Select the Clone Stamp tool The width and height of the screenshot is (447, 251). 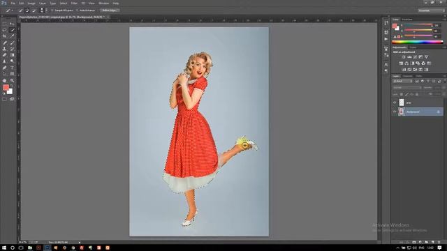coord(4,49)
